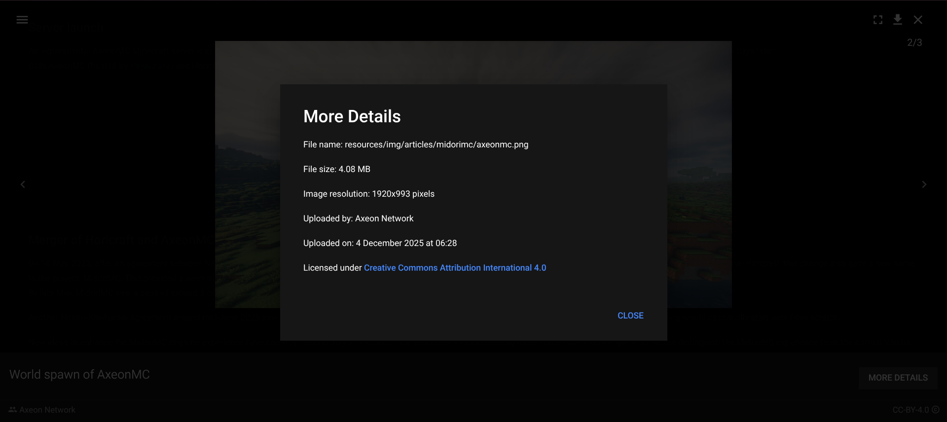
Task: Close the image viewer with X
Action: (x=918, y=20)
